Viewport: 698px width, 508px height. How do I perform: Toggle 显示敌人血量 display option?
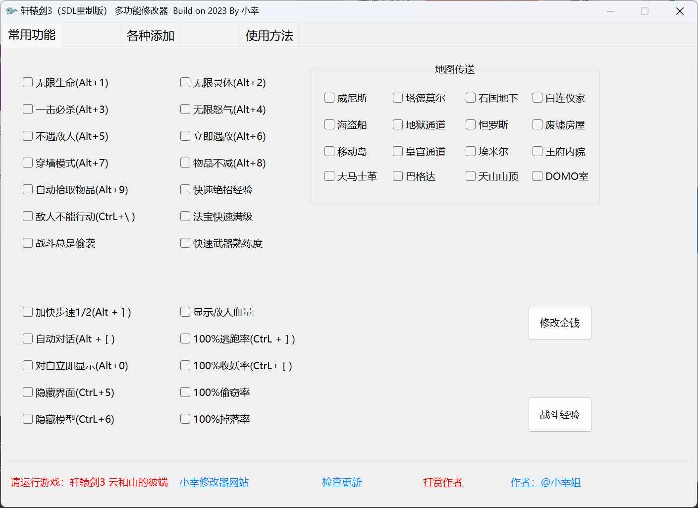[x=185, y=311]
